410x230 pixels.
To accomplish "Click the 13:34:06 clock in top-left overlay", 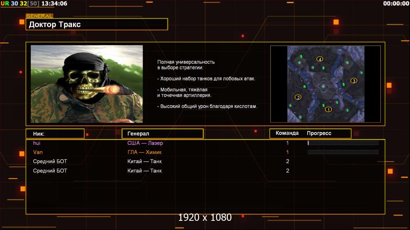I will tap(54, 3).
